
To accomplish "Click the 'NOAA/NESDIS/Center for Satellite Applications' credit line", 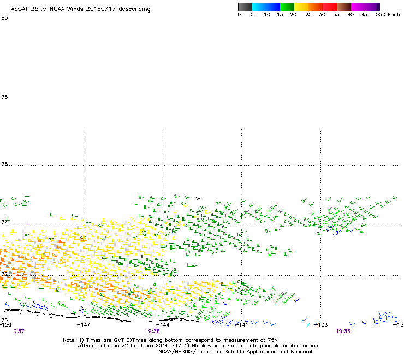I will point(236,352).
